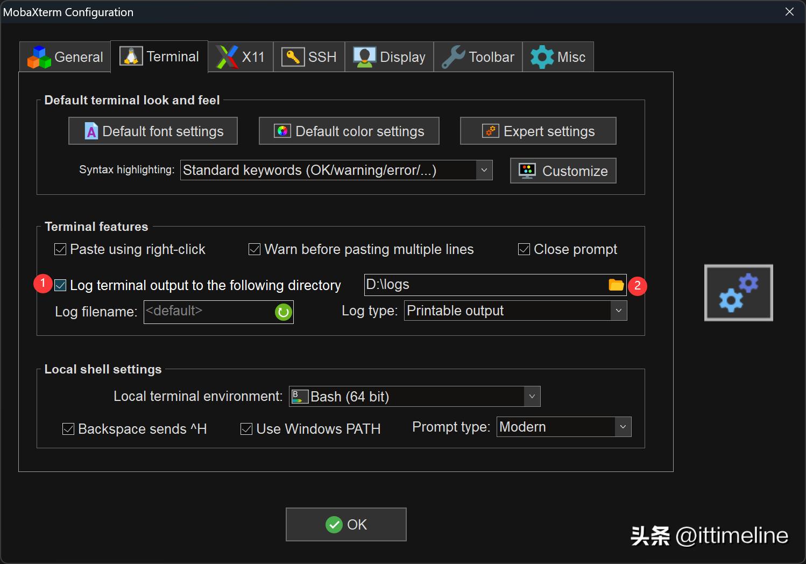Select the Toolbar tab
The width and height of the screenshot is (806, 564).
(478, 57)
